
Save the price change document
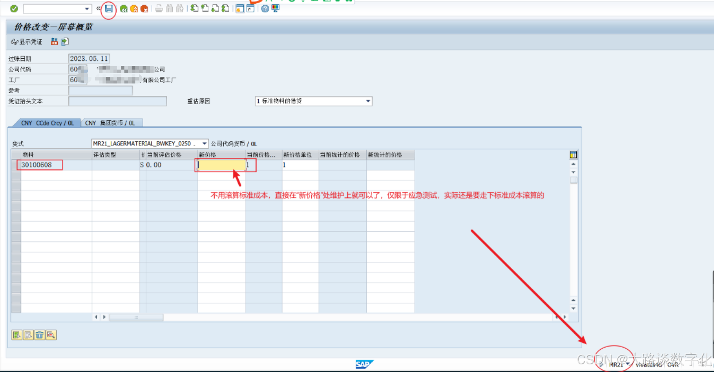[109, 8]
